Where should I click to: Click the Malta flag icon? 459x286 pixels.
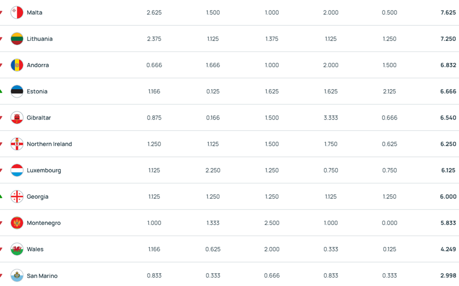click(x=17, y=12)
